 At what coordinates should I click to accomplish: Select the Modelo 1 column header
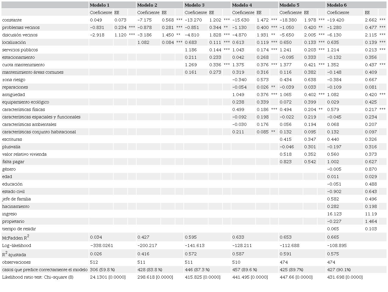99,5
